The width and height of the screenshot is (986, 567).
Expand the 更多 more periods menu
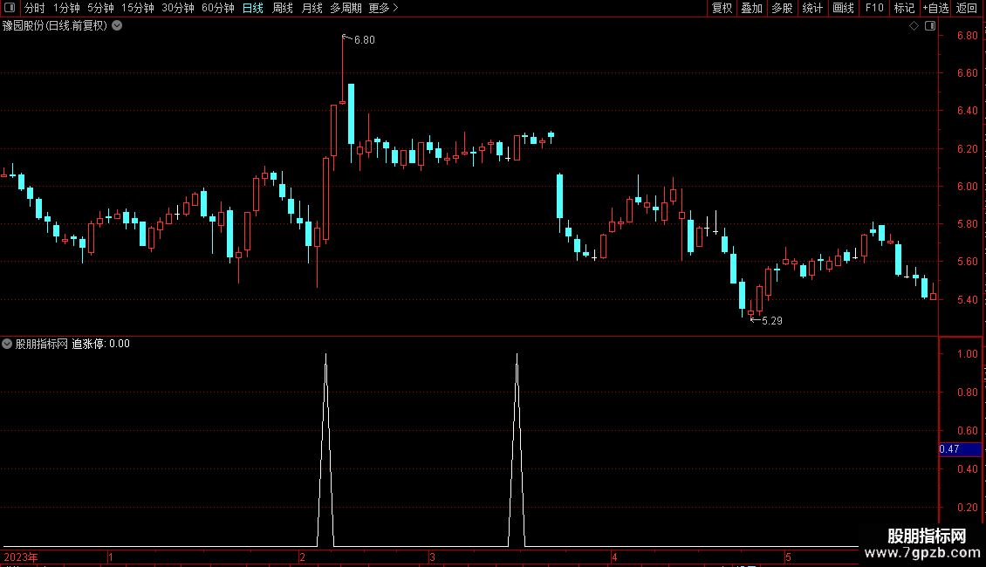384,8
